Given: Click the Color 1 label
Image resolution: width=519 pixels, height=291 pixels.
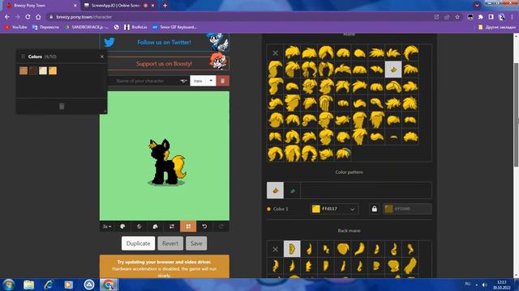Looking at the screenshot, I should click(x=281, y=209).
